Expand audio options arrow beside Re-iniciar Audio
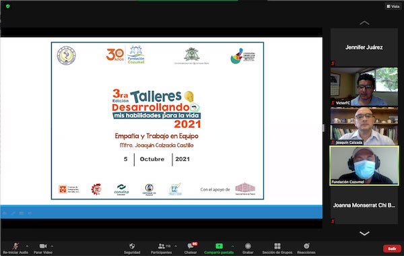Viewport: 404px width, 256px height. 27,246
